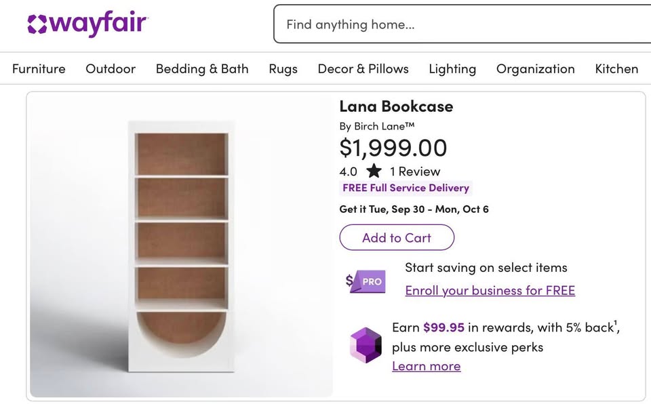Click the PRO price tag icon
The height and width of the screenshot is (404, 651).
coord(366,281)
